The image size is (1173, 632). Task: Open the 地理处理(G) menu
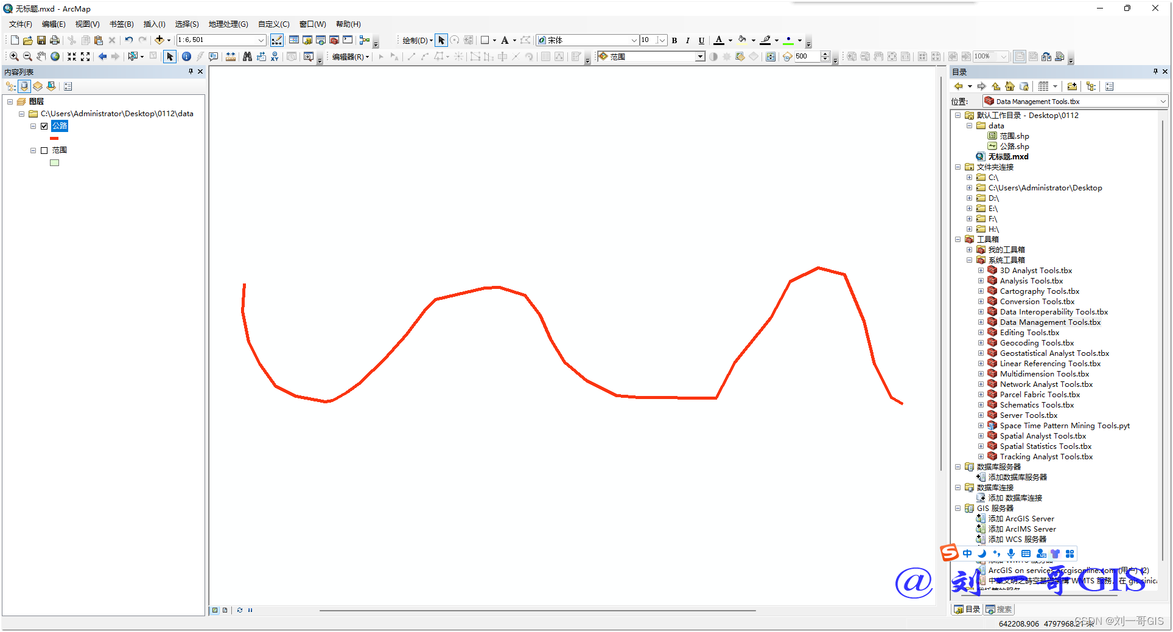tap(228, 24)
